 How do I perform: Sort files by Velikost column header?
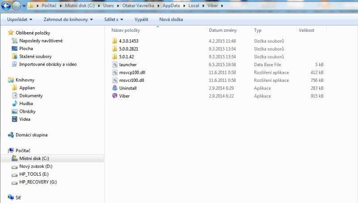(307, 30)
